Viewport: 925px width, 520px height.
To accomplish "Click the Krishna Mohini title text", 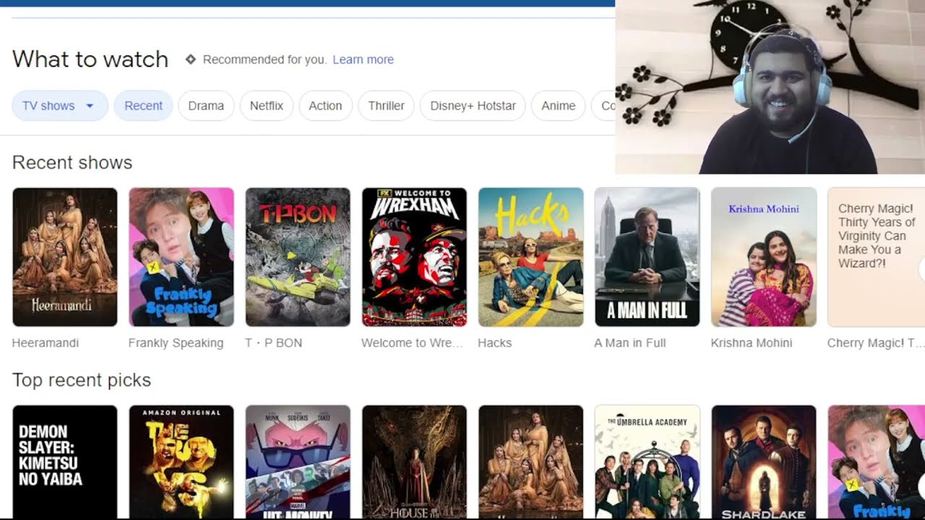I will click(752, 343).
